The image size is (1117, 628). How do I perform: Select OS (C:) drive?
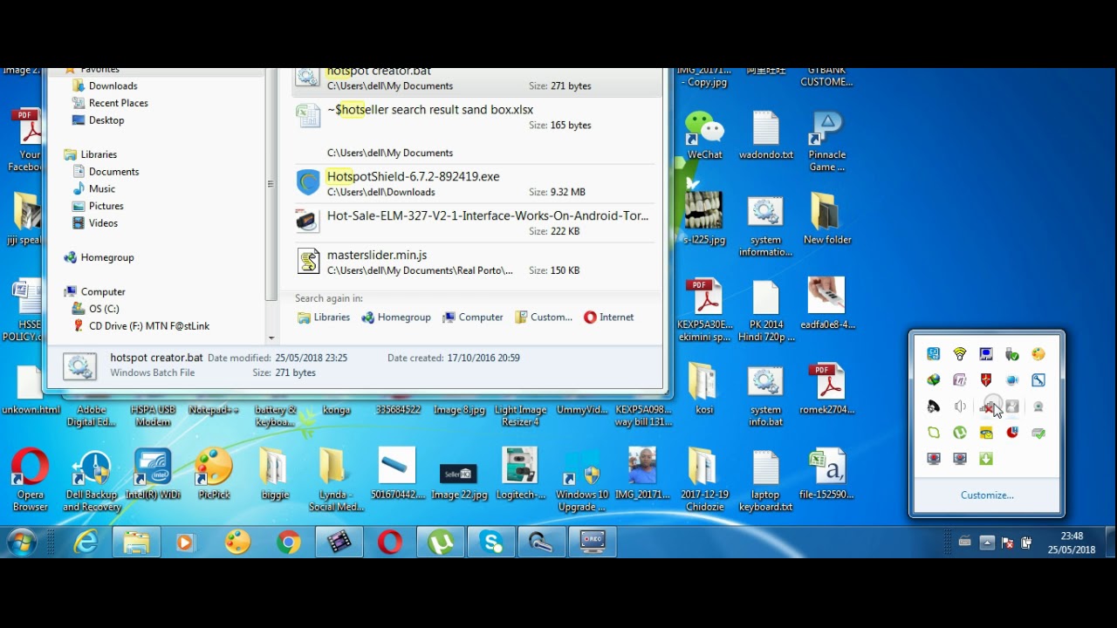pyautogui.click(x=103, y=309)
